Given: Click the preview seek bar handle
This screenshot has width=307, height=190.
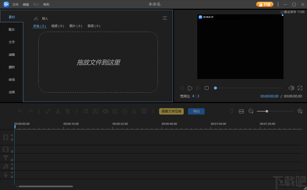Looking at the screenshot, I should (215, 88).
